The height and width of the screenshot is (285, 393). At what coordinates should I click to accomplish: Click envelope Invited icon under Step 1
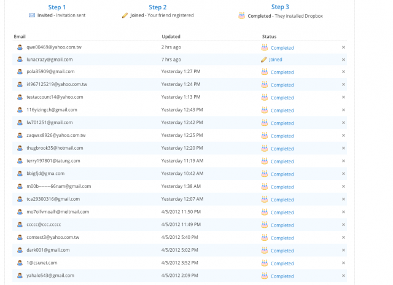32,15
